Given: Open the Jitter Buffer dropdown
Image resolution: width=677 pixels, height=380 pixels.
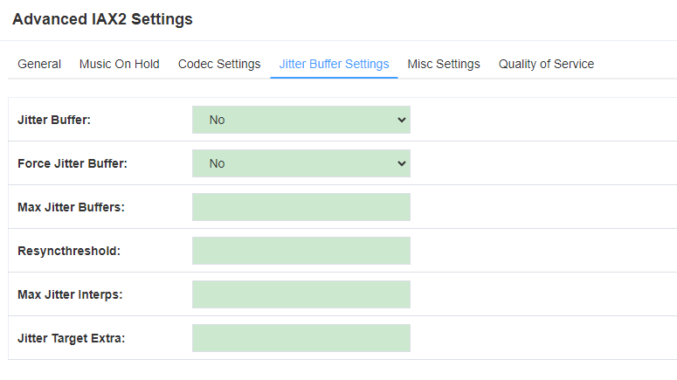Looking at the screenshot, I should click(x=301, y=120).
